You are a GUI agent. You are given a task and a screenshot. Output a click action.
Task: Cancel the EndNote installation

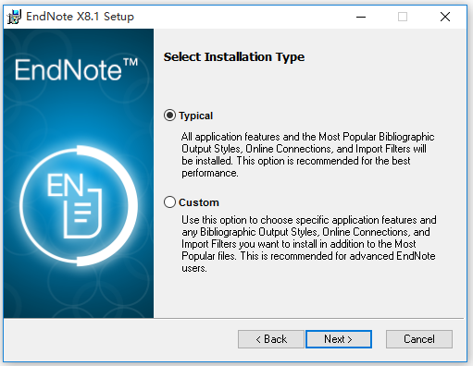[419, 339]
